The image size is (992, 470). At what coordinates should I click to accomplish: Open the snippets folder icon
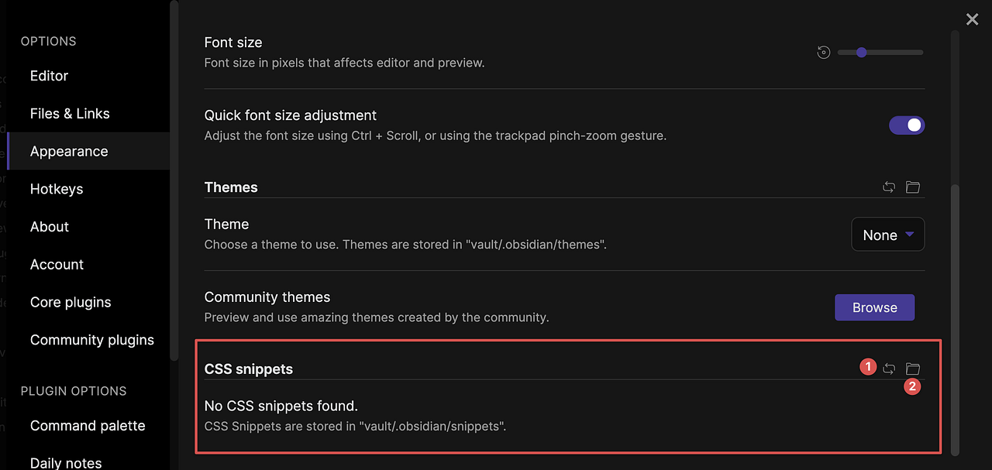(x=912, y=369)
